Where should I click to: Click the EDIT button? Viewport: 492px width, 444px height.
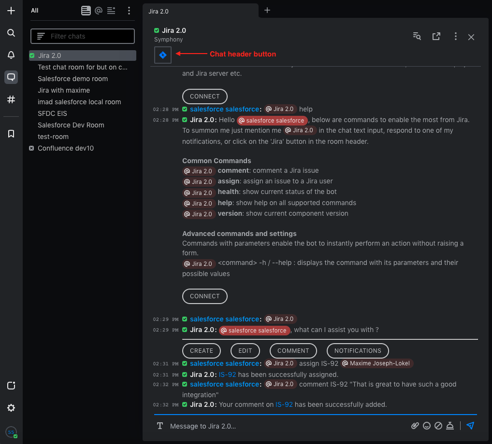[245, 351]
